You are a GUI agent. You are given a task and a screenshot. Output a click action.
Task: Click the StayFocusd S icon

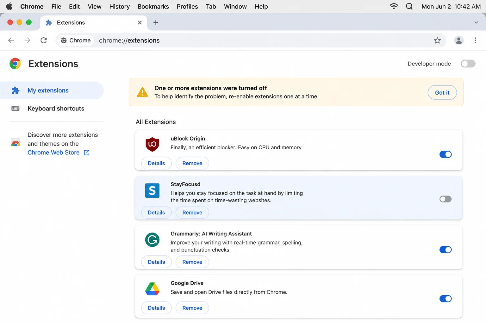point(152,190)
